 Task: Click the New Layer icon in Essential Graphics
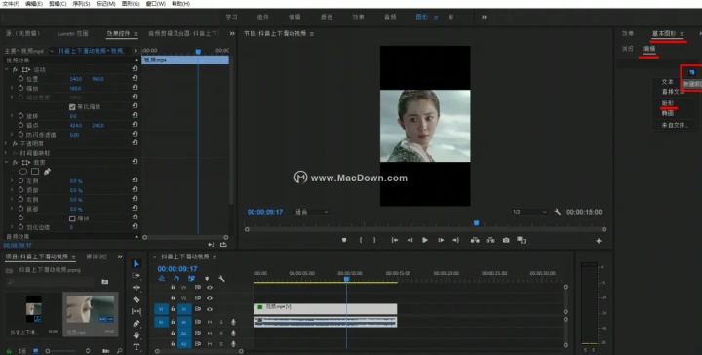(x=691, y=72)
